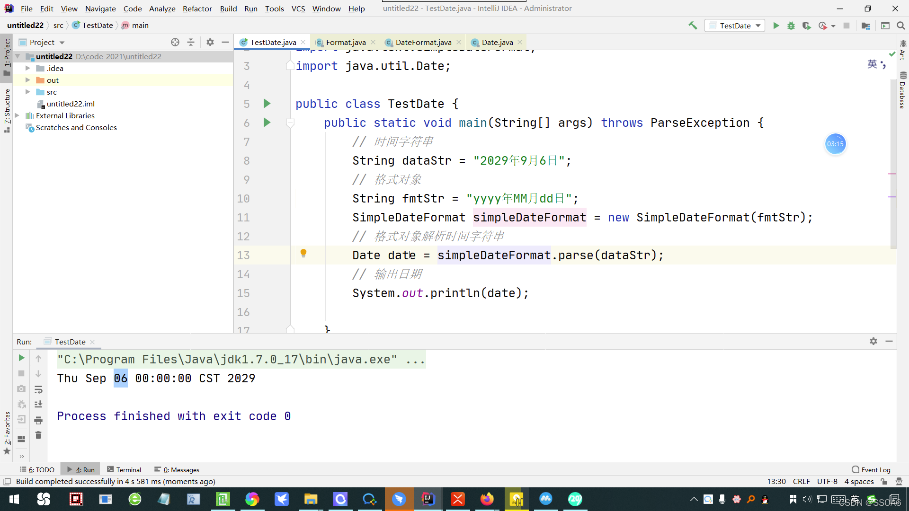909x511 pixels.
Task: Select Scratches and Consoles node
Action: coord(76,127)
